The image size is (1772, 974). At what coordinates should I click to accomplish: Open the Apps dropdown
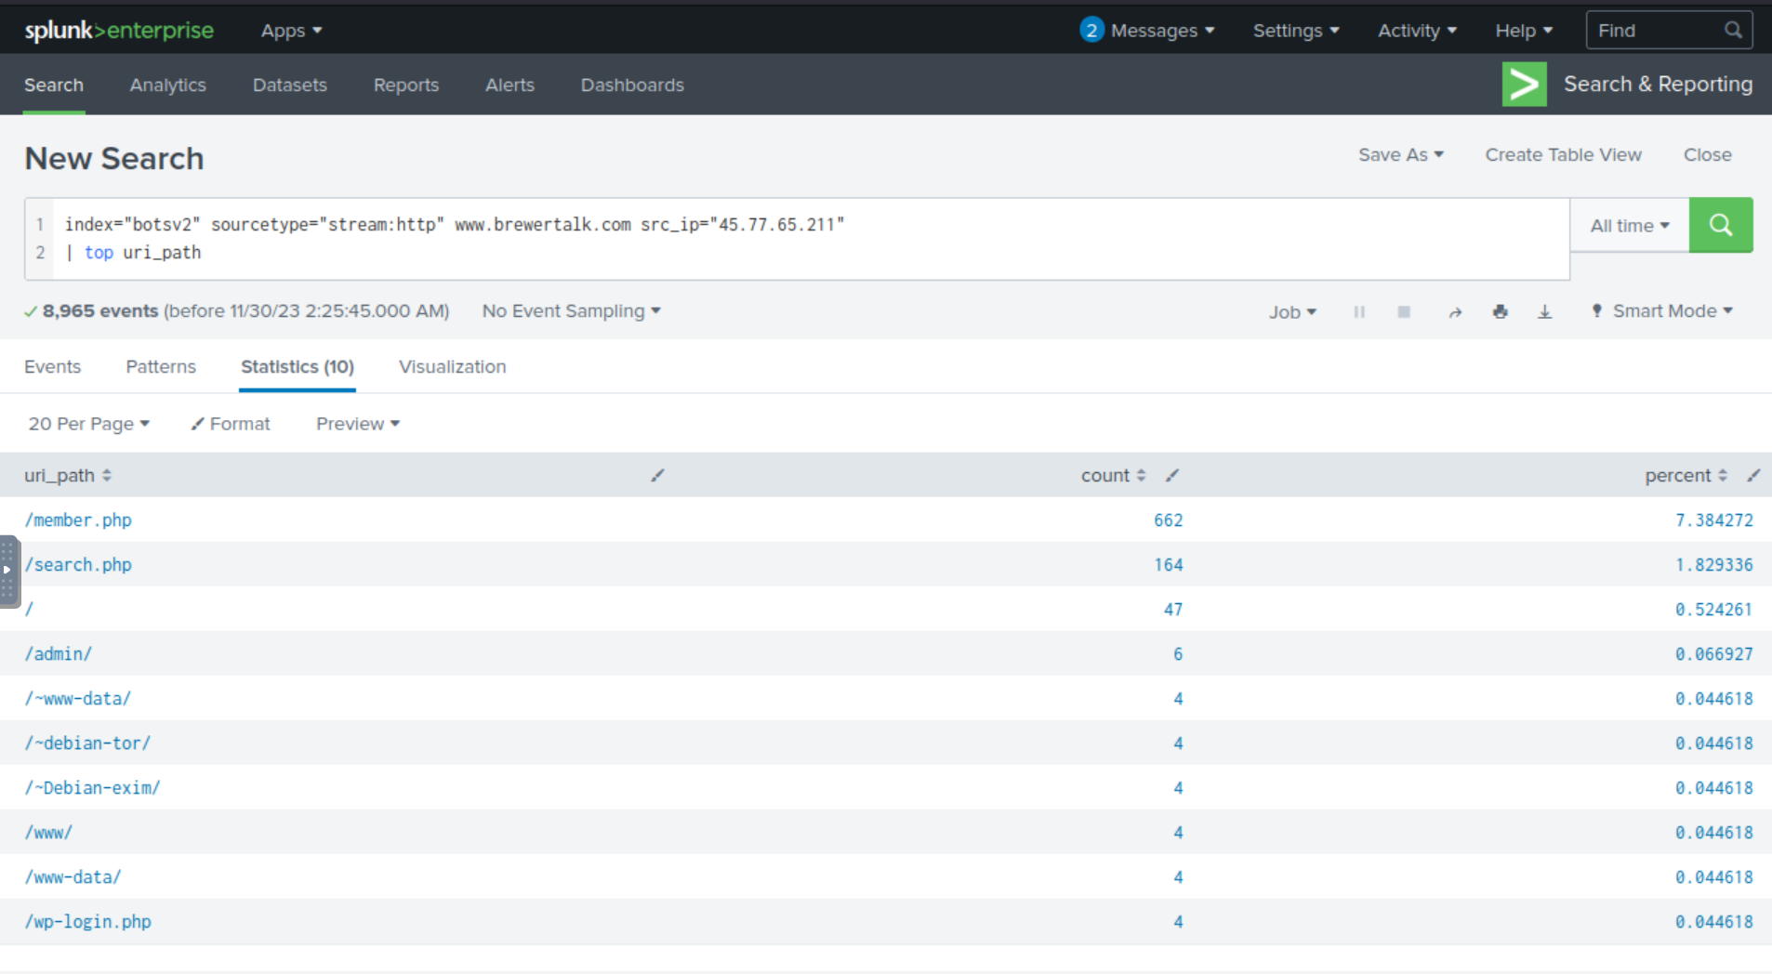(291, 31)
